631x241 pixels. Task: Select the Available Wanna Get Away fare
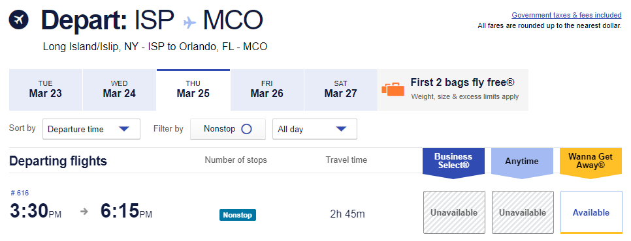click(x=591, y=212)
